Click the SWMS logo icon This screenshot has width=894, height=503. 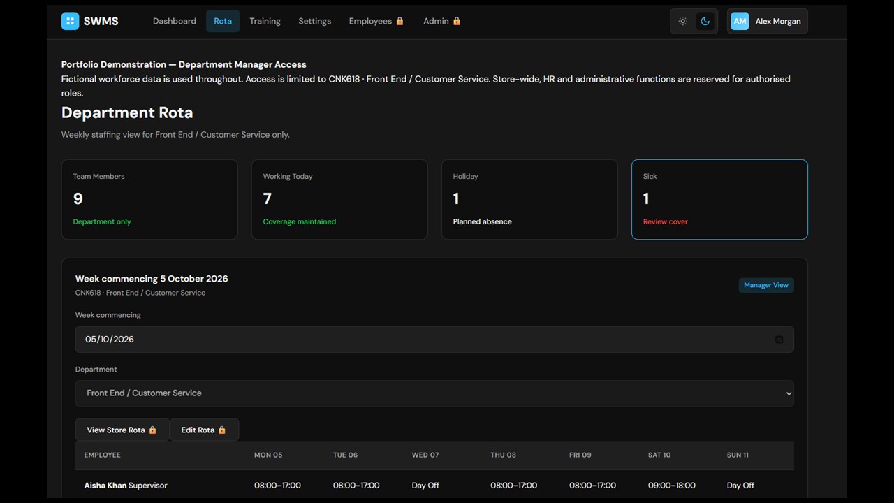click(x=70, y=21)
